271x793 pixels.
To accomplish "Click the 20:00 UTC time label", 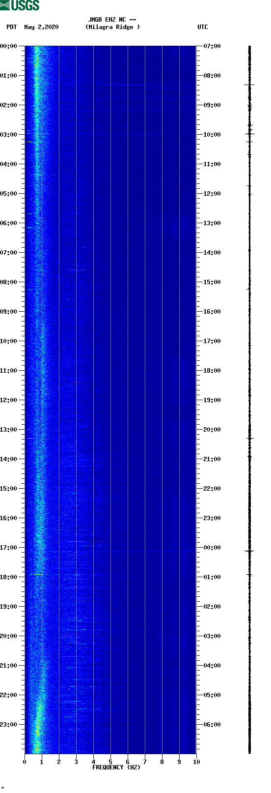I will point(212,430).
